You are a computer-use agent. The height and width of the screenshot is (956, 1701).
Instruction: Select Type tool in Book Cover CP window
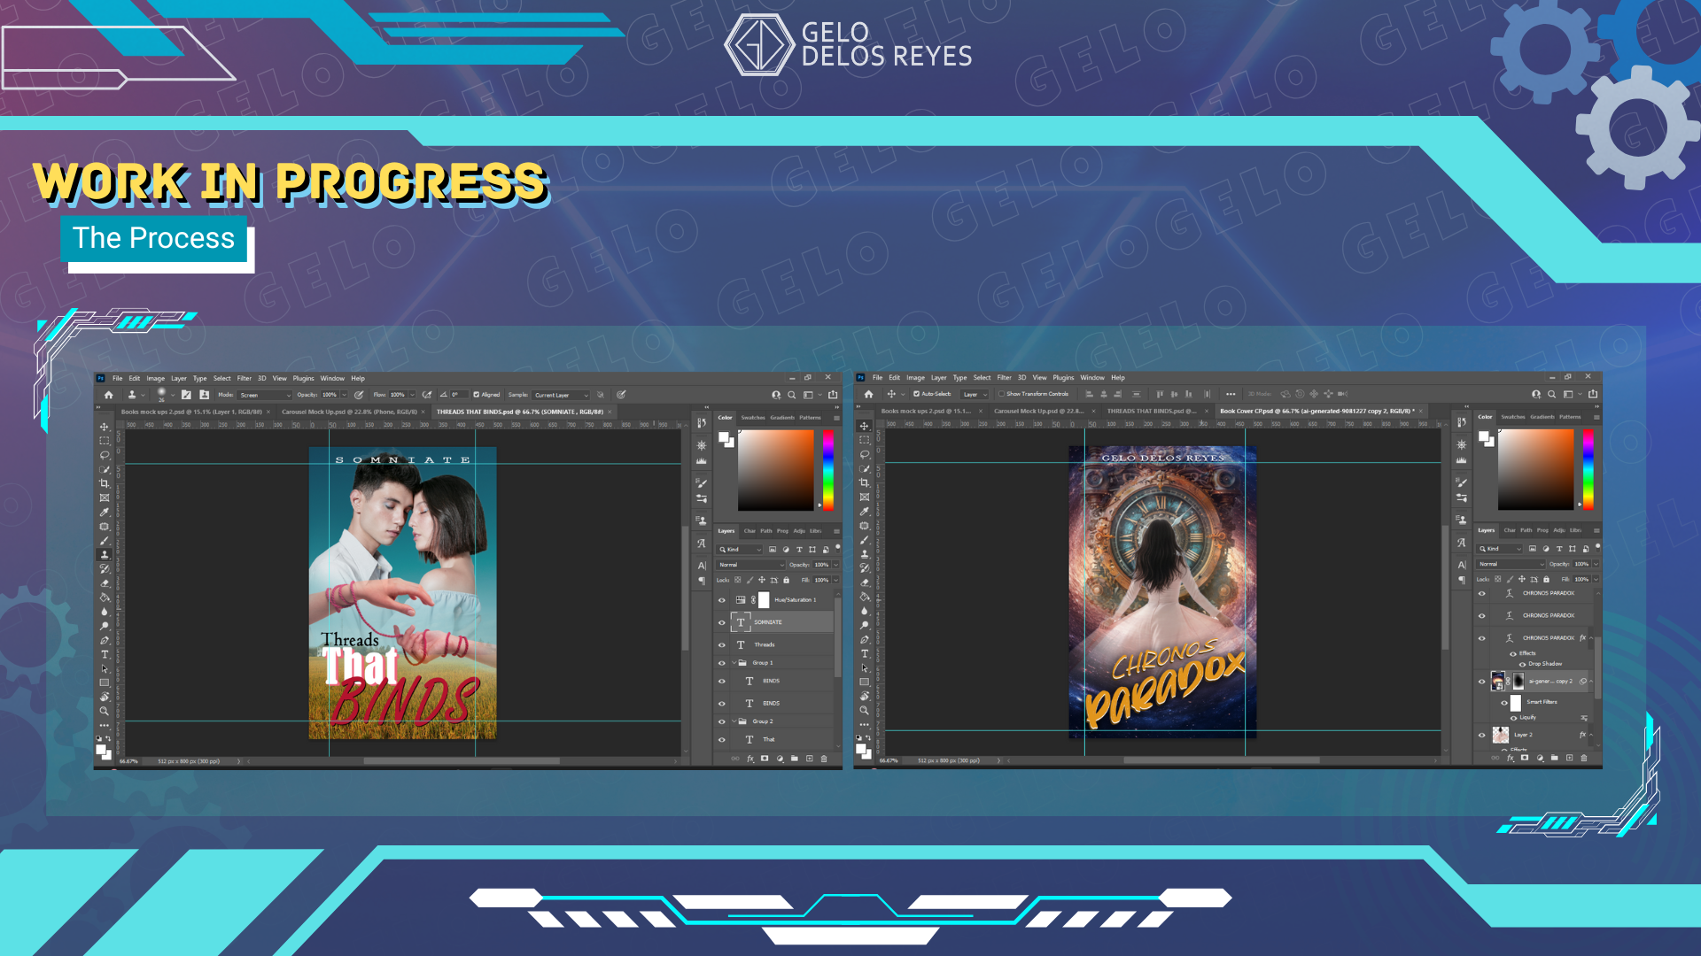click(x=865, y=654)
